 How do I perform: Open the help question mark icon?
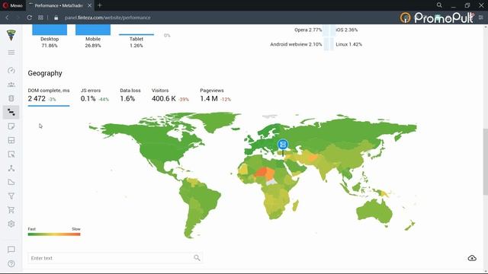(11, 264)
